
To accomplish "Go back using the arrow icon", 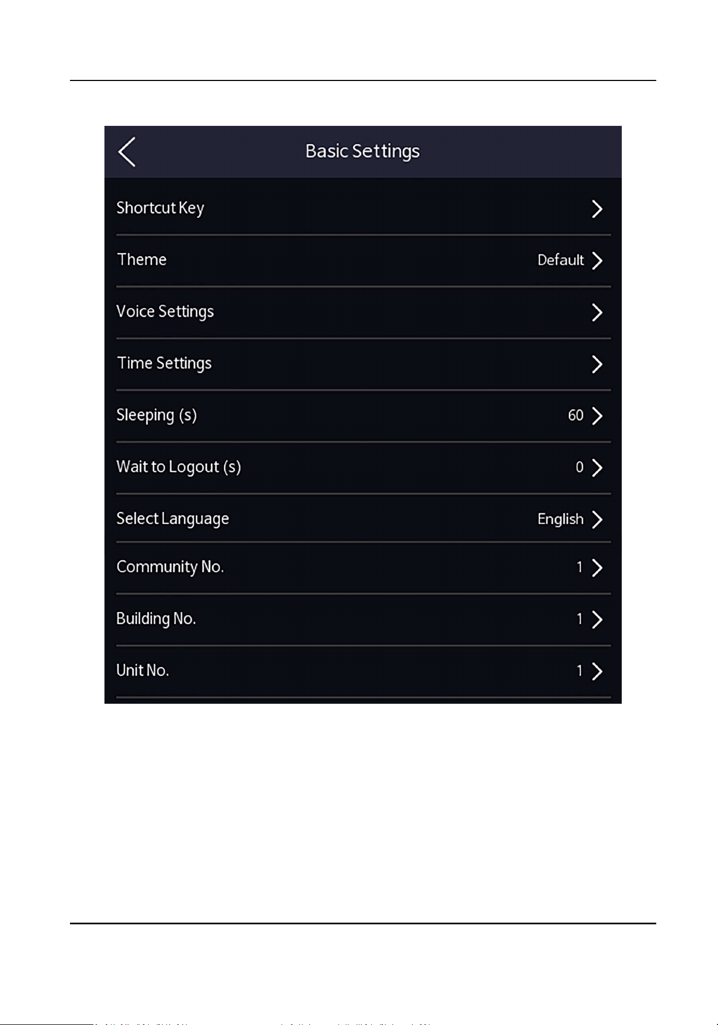I will click(x=127, y=152).
